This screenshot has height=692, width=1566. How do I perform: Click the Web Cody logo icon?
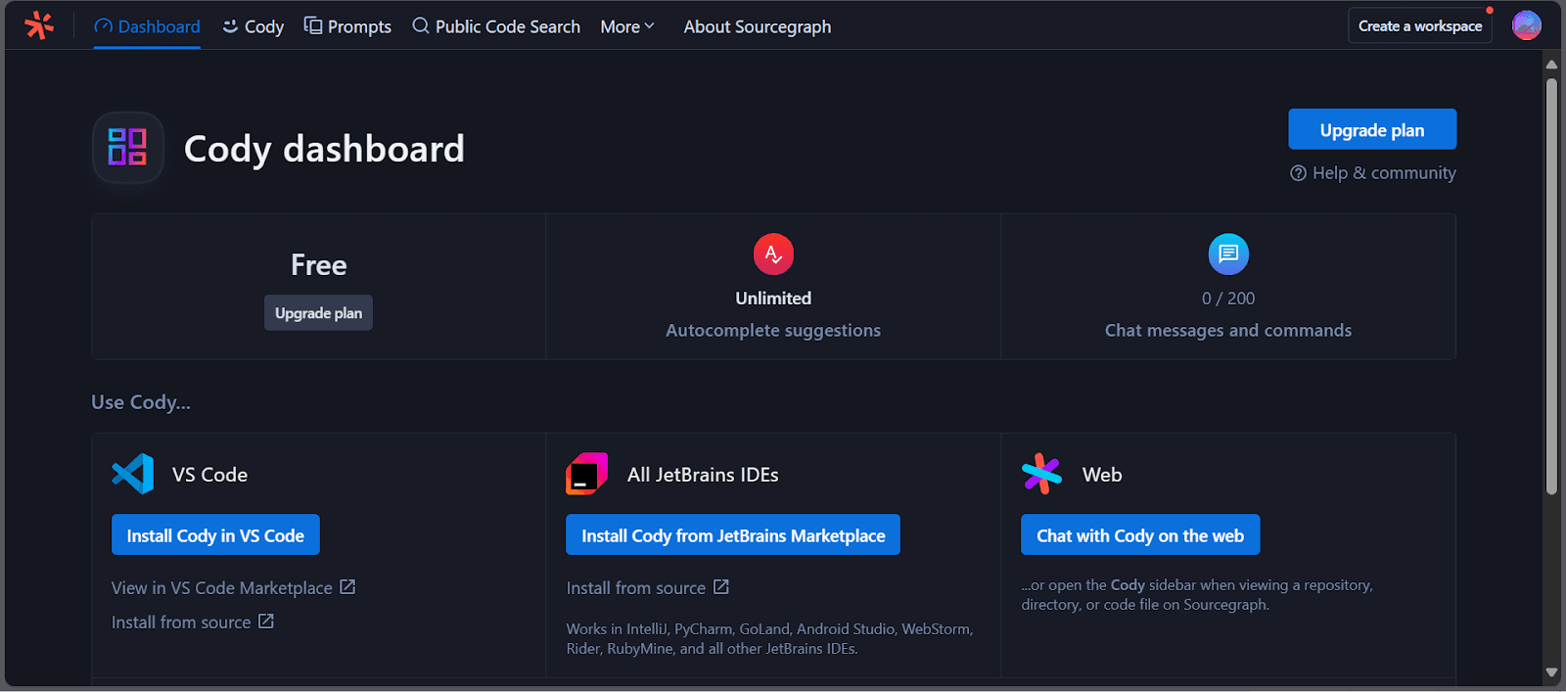coord(1041,475)
